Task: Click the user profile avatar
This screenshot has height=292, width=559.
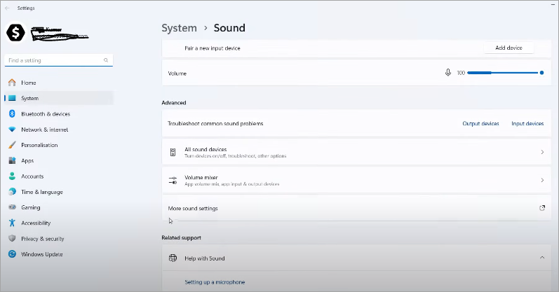Action: coord(15,33)
